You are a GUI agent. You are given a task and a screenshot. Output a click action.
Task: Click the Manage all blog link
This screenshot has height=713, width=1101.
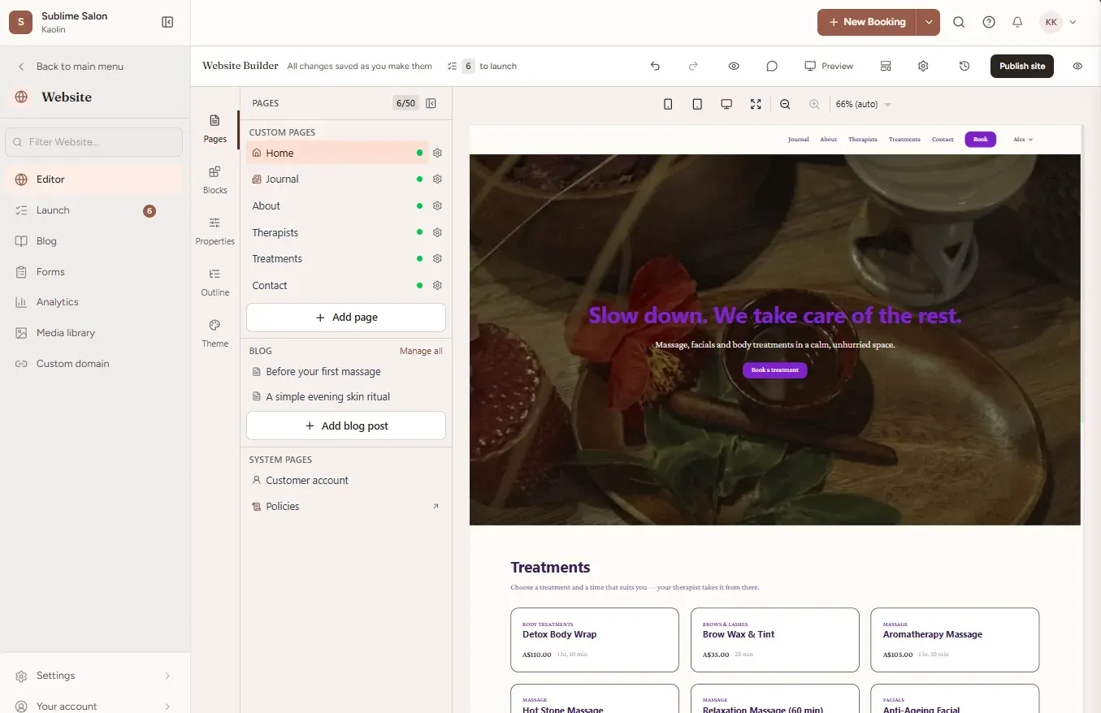[x=421, y=351]
